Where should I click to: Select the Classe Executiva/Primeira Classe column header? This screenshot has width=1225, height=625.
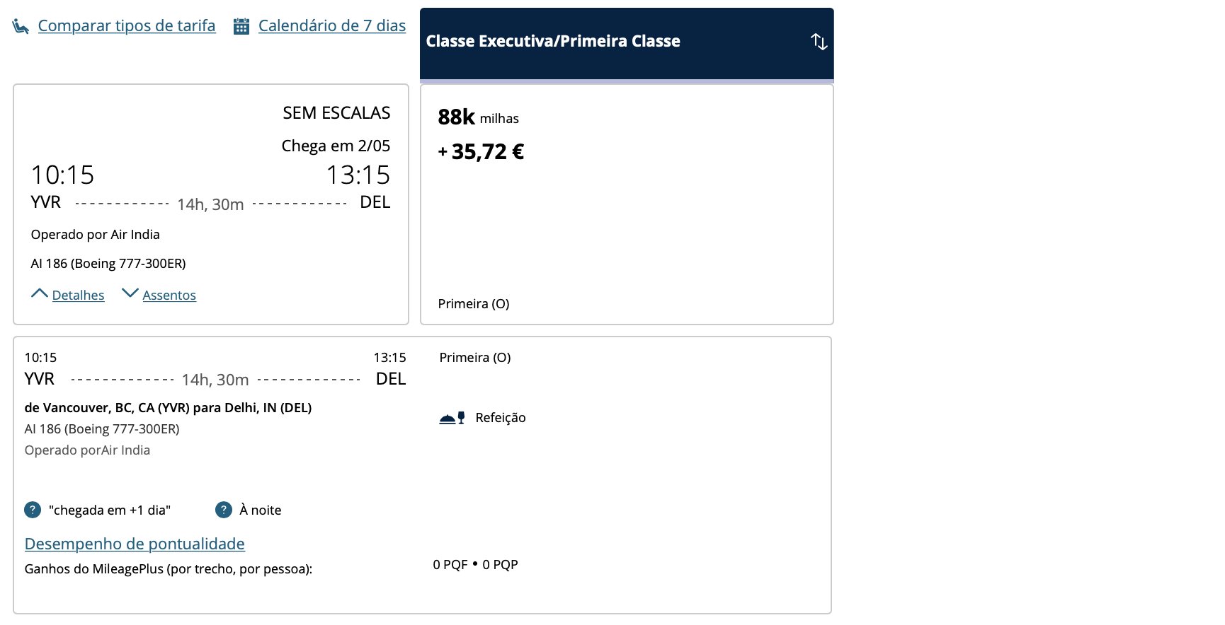click(x=627, y=44)
